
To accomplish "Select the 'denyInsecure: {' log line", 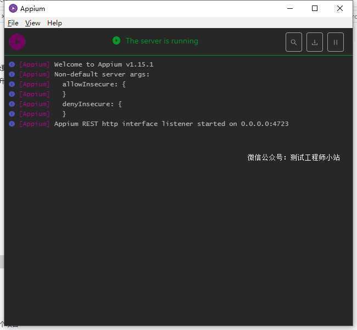I will click(x=92, y=104).
